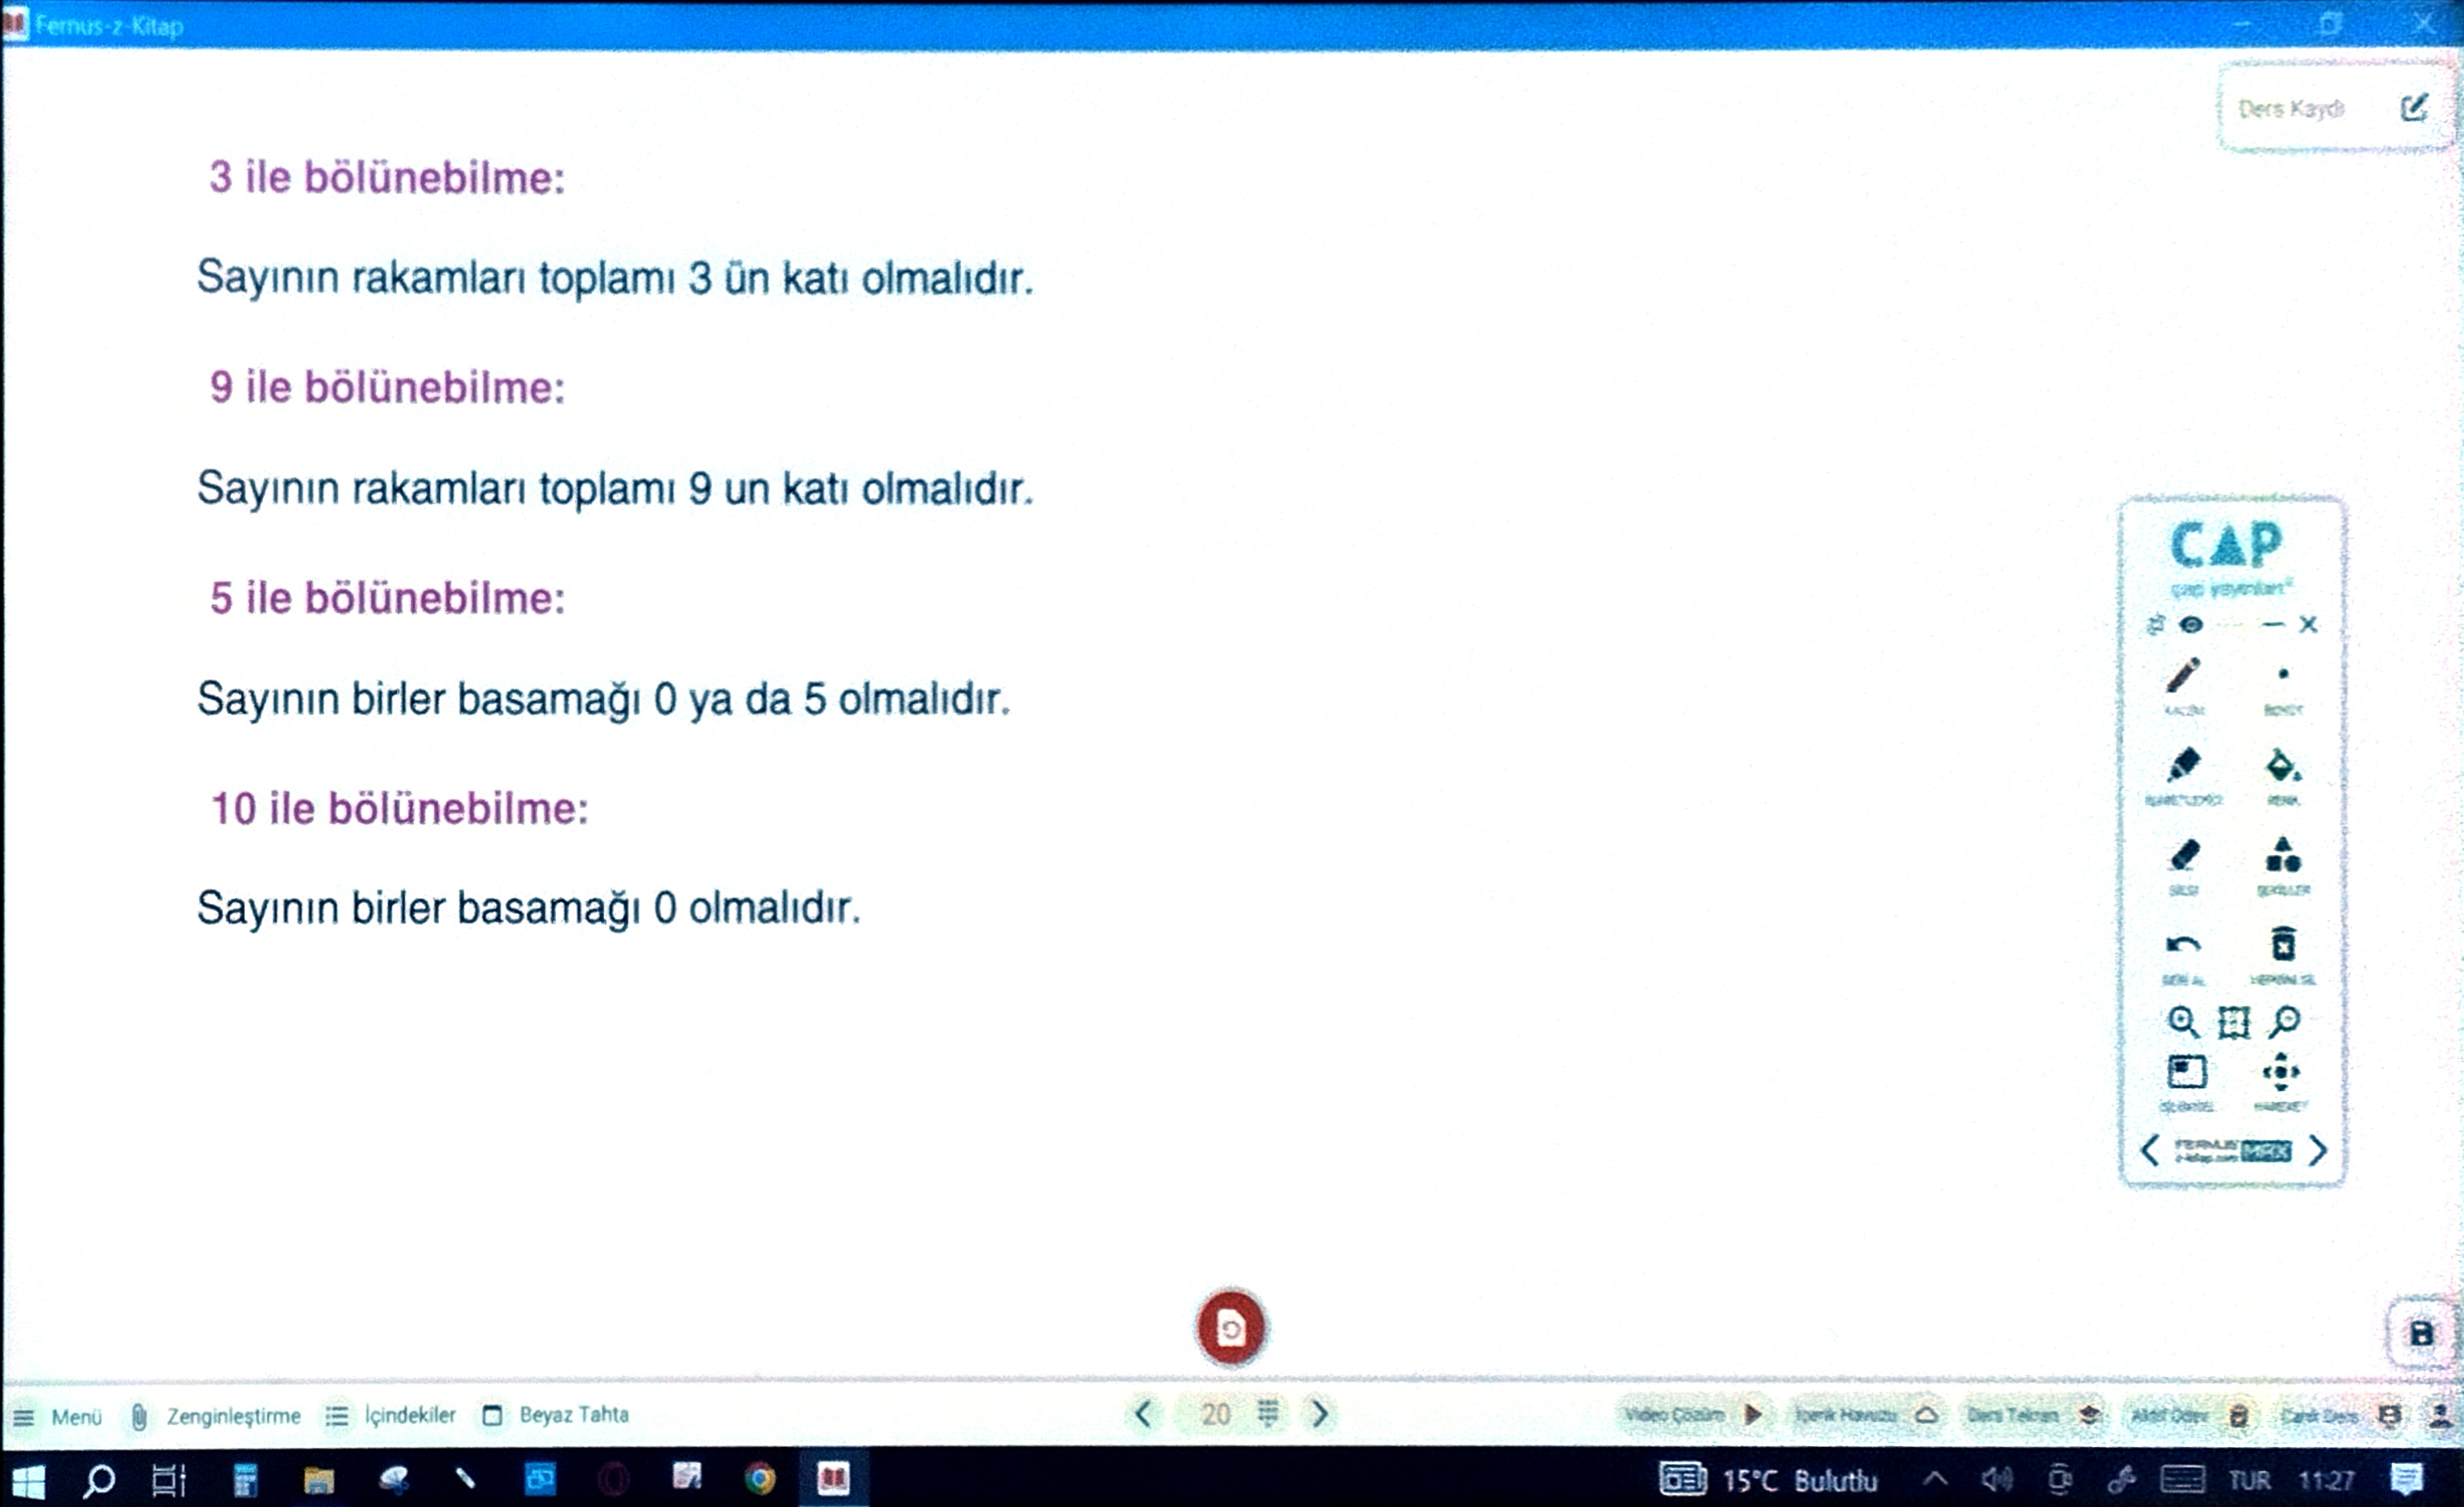This screenshot has width=2464, height=1507.
Task: Click the zoom in magnifier
Action: (2182, 1022)
